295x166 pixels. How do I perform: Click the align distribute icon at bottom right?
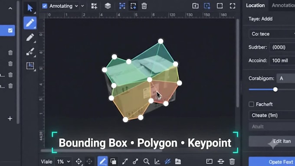[x=221, y=161]
